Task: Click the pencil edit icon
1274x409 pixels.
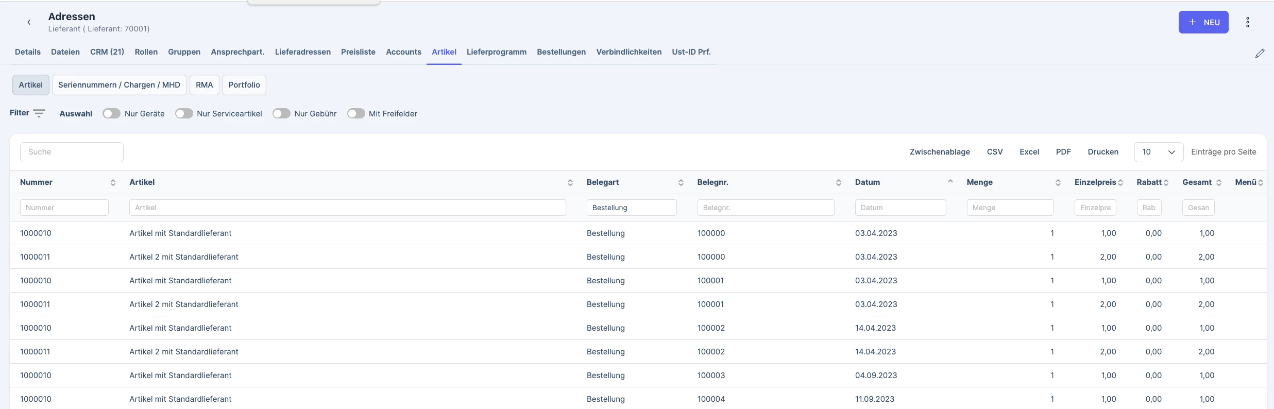Action: 1260,53
